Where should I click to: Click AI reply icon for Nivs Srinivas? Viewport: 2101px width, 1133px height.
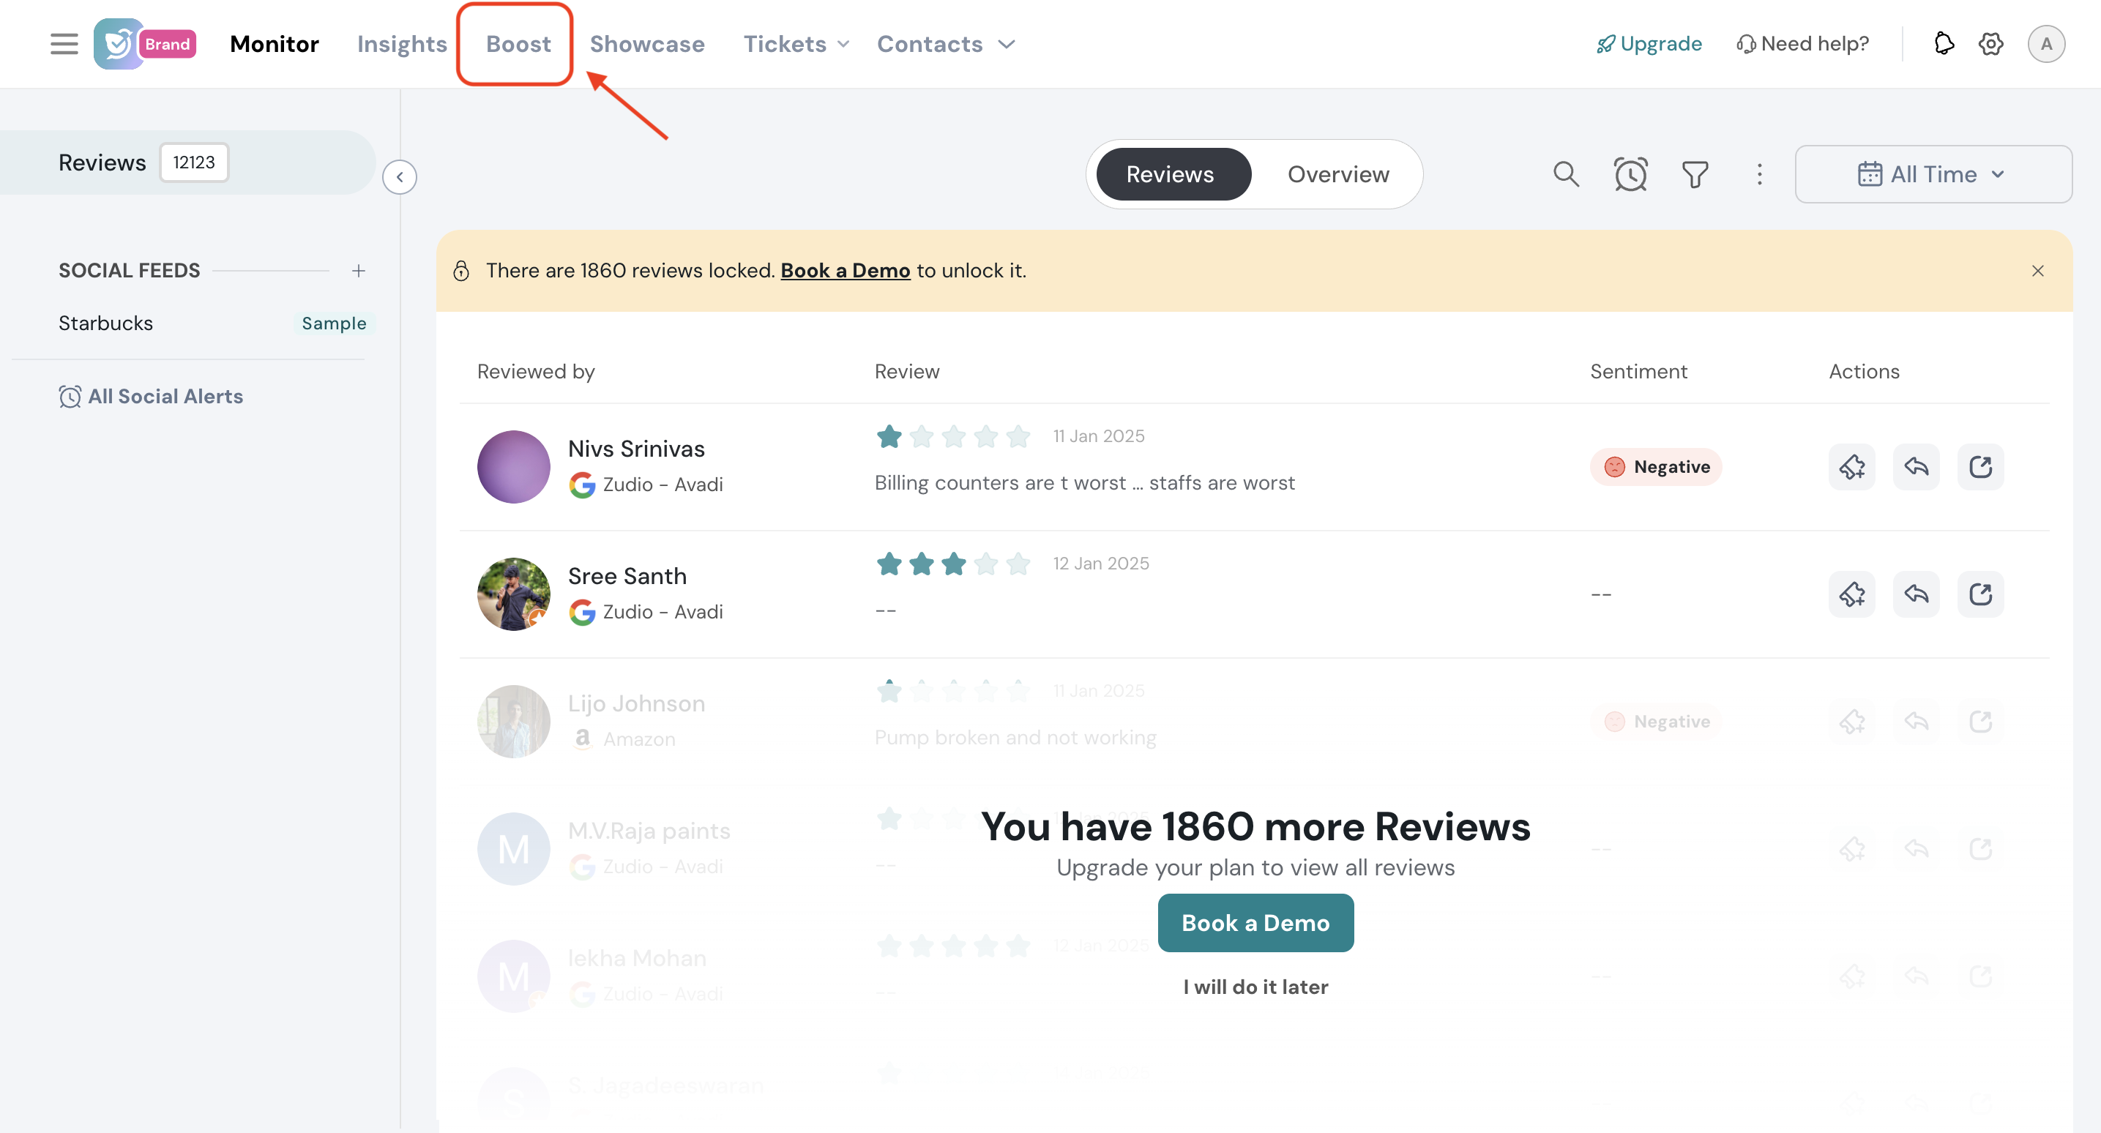pos(1851,466)
